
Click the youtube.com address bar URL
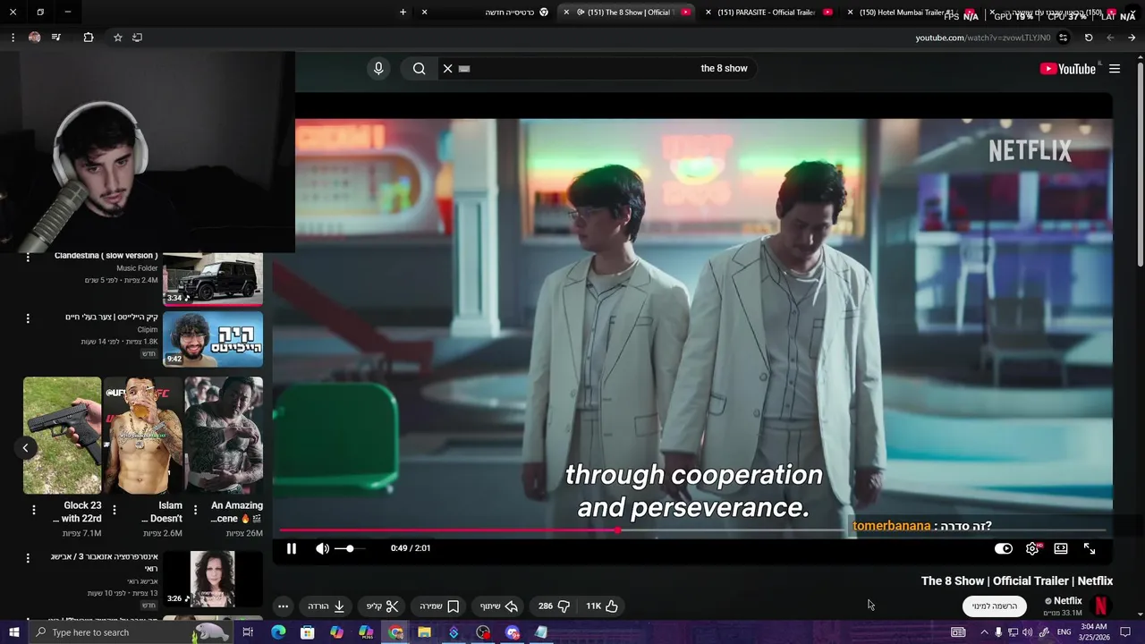tap(982, 38)
